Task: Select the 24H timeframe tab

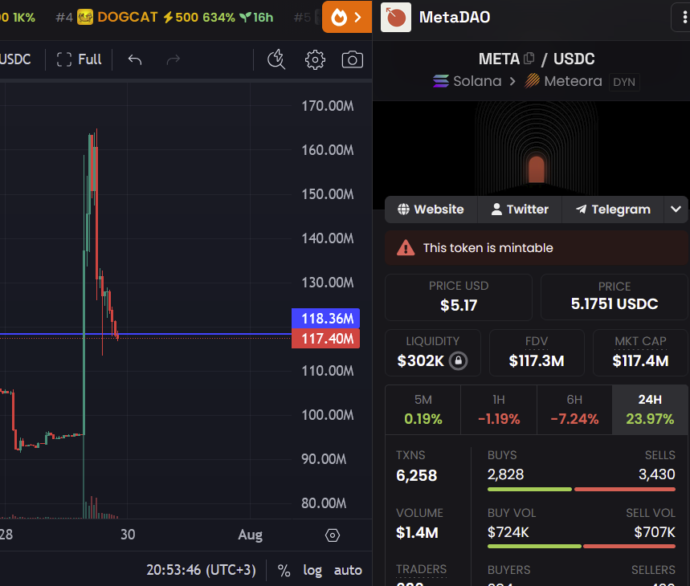Action: (650, 409)
